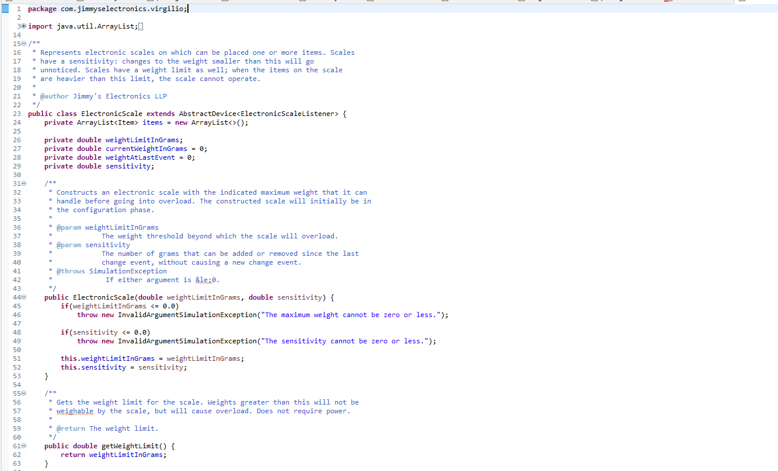Image resolution: width=778 pixels, height=471 pixels.
Task: Collapse the Javadoc above getWeightLimit
Action: click(22, 393)
